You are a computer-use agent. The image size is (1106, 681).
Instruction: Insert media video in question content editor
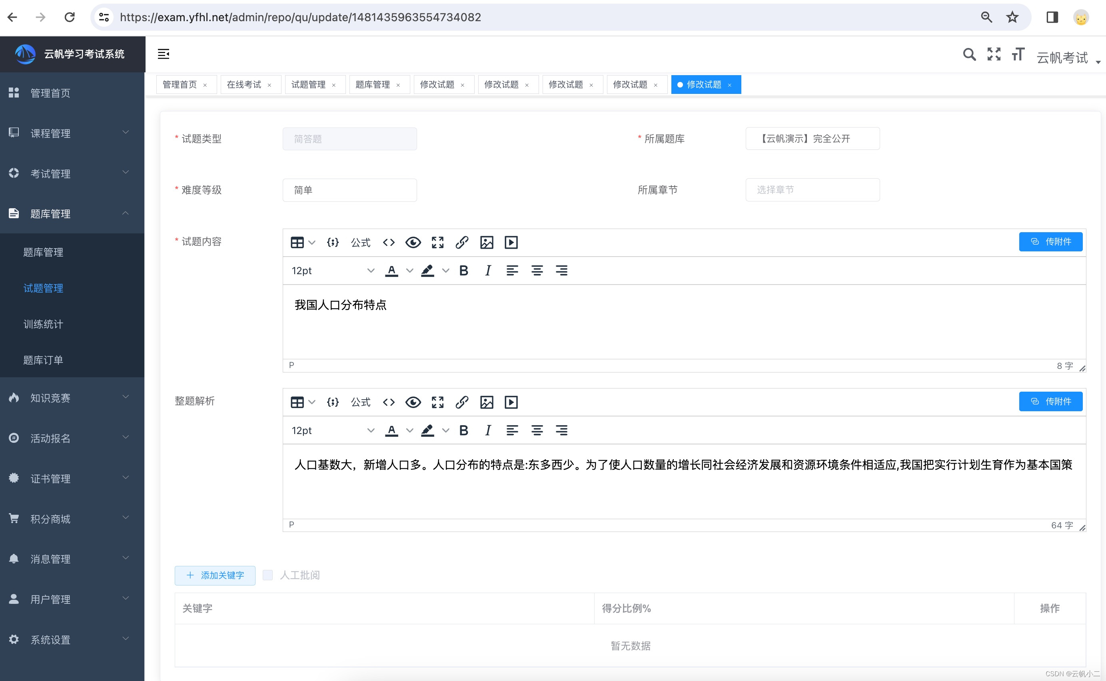pos(511,243)
